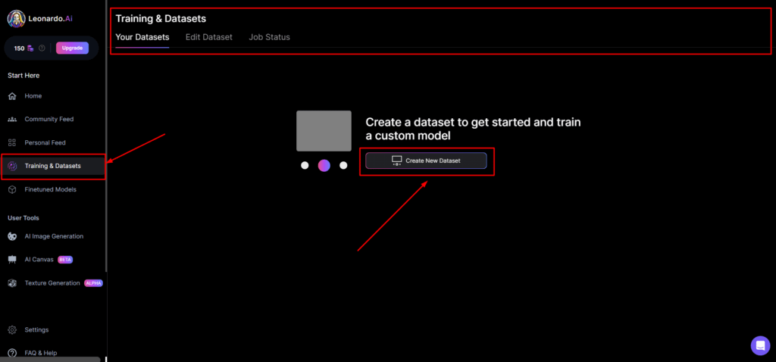Open Finetuned Models section

[x=50, y=189]
